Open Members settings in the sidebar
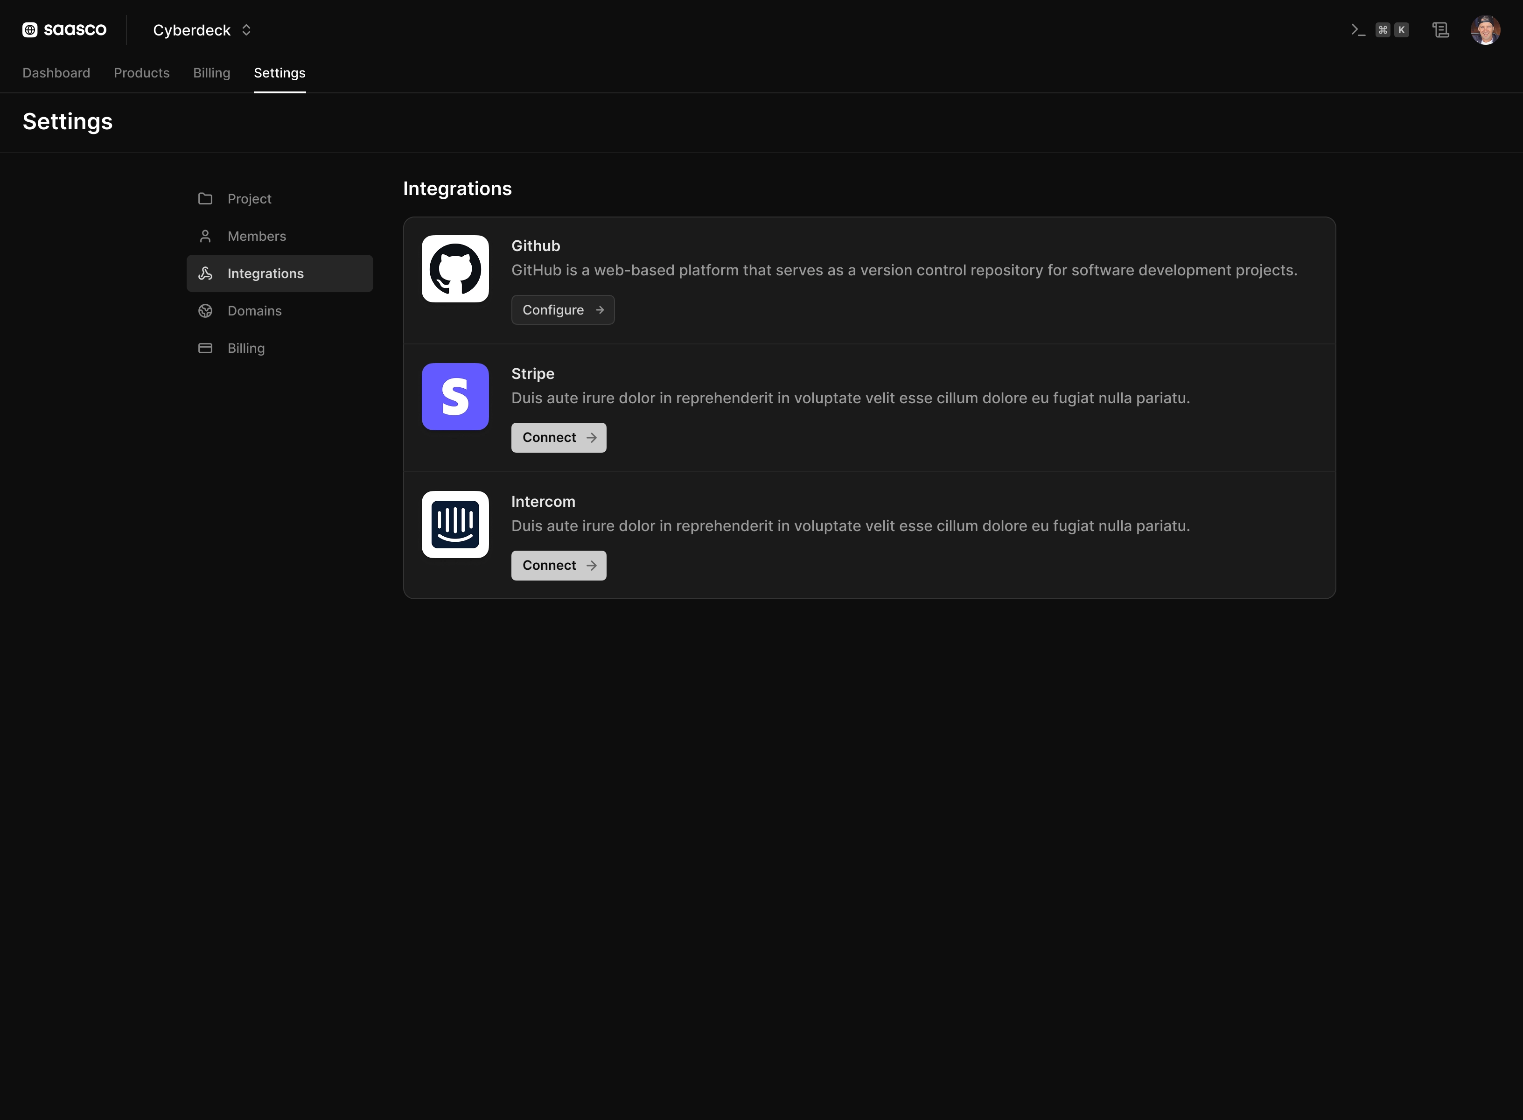Viewport: 1523px width, 1120px height. tap(279, 236)
